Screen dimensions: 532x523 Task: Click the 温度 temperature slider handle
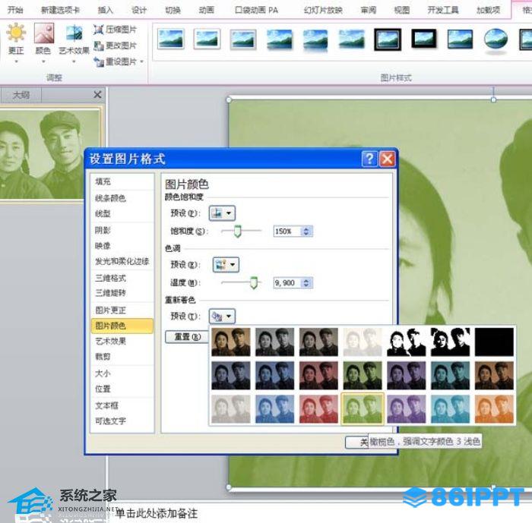click(x=254, y=282)
